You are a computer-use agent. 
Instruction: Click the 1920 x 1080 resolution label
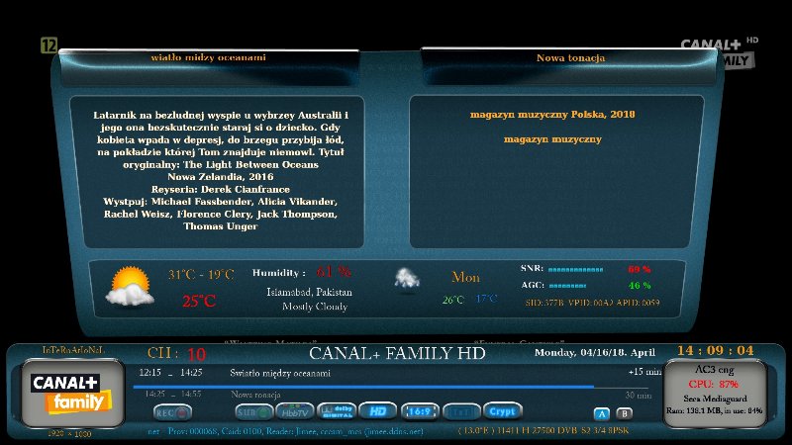(x=69, y=433)
